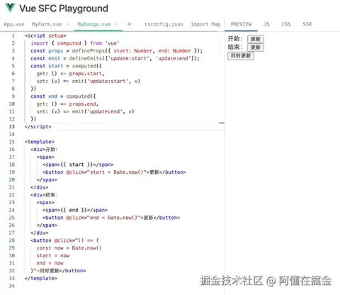Click 更新 button next to 开始
Image resolution: width=340 pixels, height=295 pixels.
click(256, 39)
